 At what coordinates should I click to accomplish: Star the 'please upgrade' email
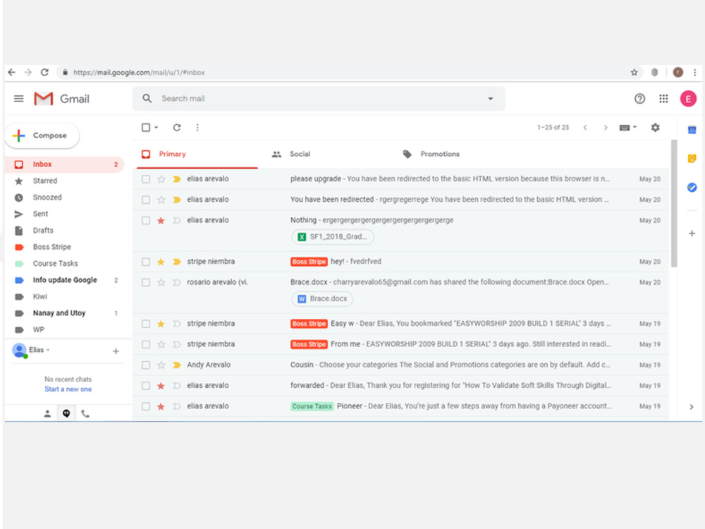click(161, 179)
